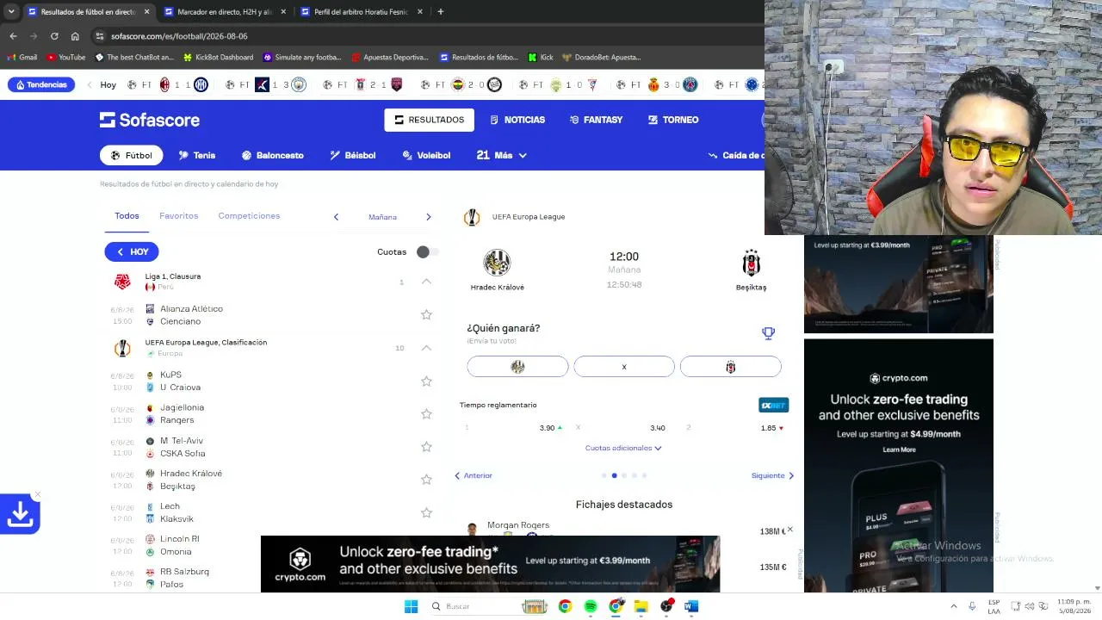Open the Gmail bookmark
Screen dimensions: 1102x620
click(x=22, y=58)
